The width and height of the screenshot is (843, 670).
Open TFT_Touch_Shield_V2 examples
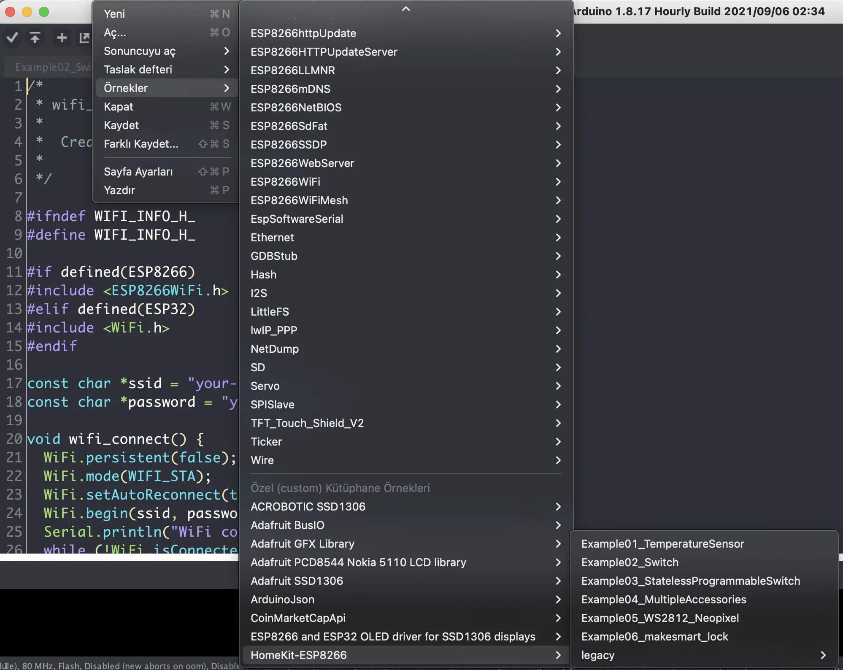[x=406, y=423]
